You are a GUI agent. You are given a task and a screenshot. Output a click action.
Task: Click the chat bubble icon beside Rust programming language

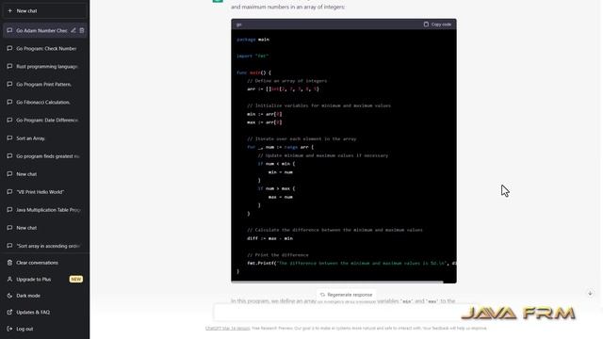pyautogui.click(x=9, y=66)
